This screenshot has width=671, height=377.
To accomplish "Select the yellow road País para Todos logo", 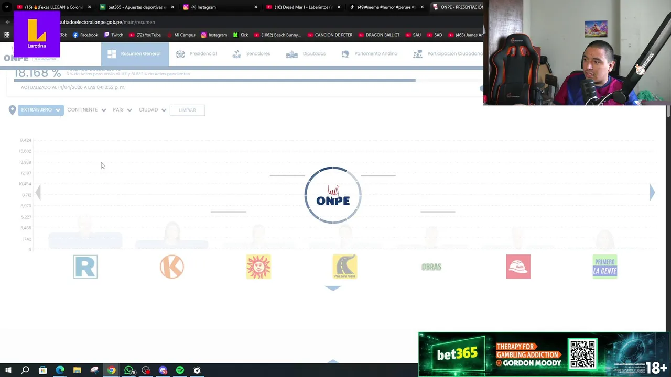I will pos(345,267).
